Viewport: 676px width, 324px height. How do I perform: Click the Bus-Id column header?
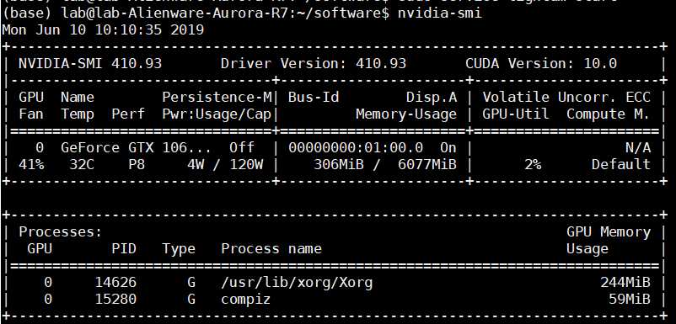click(314, 98)
